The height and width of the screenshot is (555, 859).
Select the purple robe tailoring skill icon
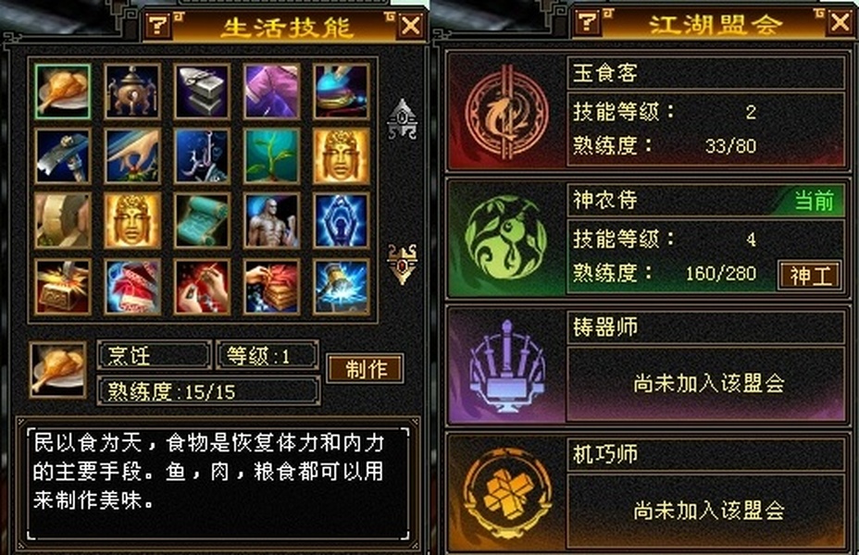coord(272,92)
